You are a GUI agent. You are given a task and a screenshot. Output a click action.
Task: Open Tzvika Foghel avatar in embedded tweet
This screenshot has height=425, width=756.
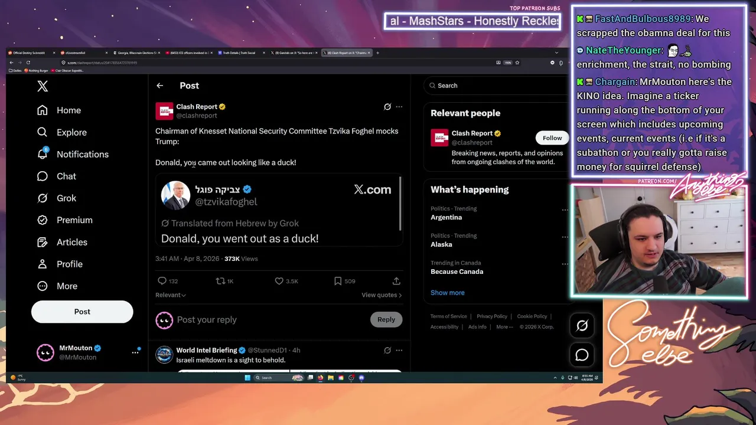point(175,195)
